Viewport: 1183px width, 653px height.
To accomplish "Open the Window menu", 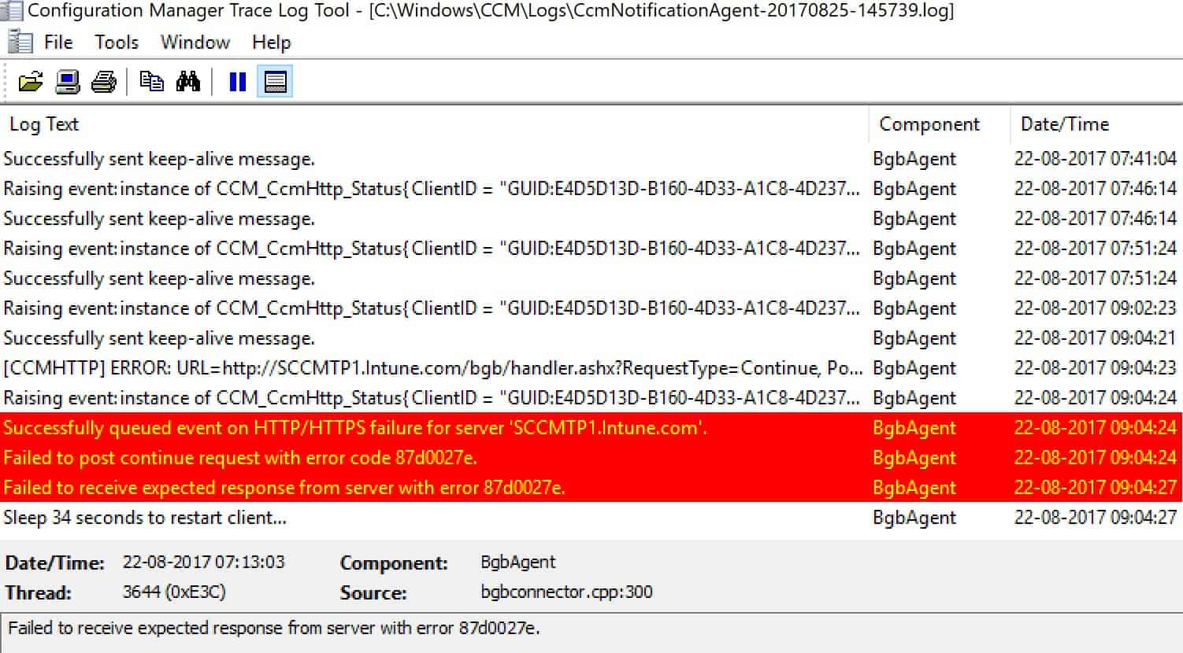I will [x=195, y=42].
